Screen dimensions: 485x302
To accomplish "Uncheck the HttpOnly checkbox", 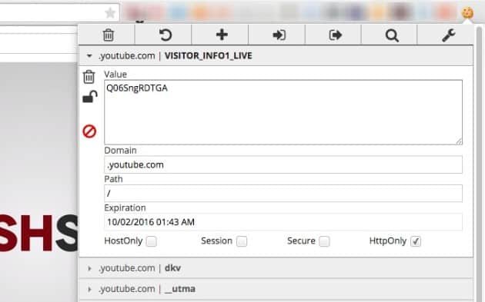I will click(x=416, y=241).
